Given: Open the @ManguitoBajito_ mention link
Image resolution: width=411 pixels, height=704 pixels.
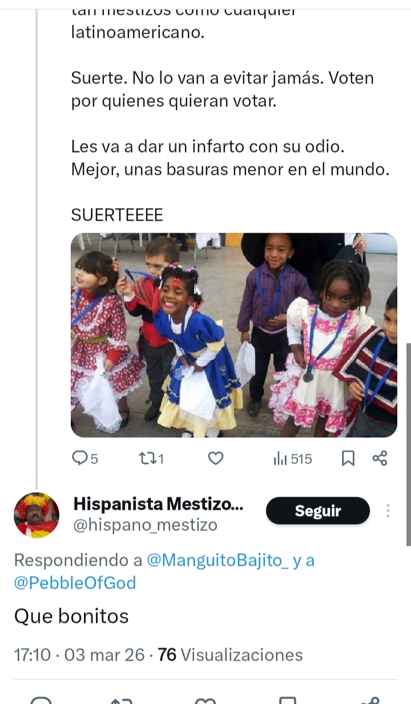Looking at the screenshot, I should [x=217, y=560].
